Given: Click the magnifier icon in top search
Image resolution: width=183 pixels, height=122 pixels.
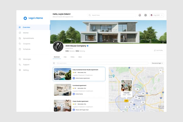Looking at the screenshot, I should pyautogui.click(x=90, y=15).
